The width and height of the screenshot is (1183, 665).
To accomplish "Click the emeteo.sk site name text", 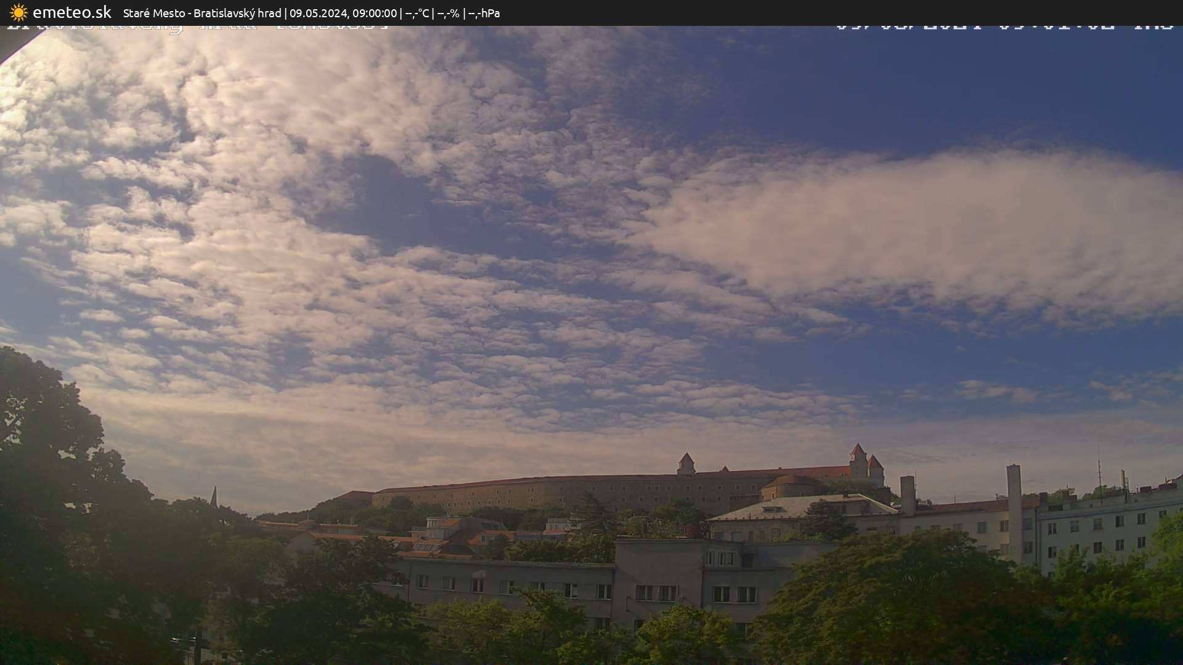I will 72,13.
